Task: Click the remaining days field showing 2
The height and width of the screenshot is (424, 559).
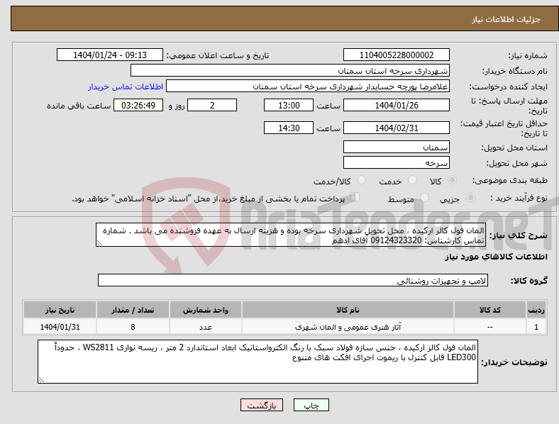Action: (212, 106)
